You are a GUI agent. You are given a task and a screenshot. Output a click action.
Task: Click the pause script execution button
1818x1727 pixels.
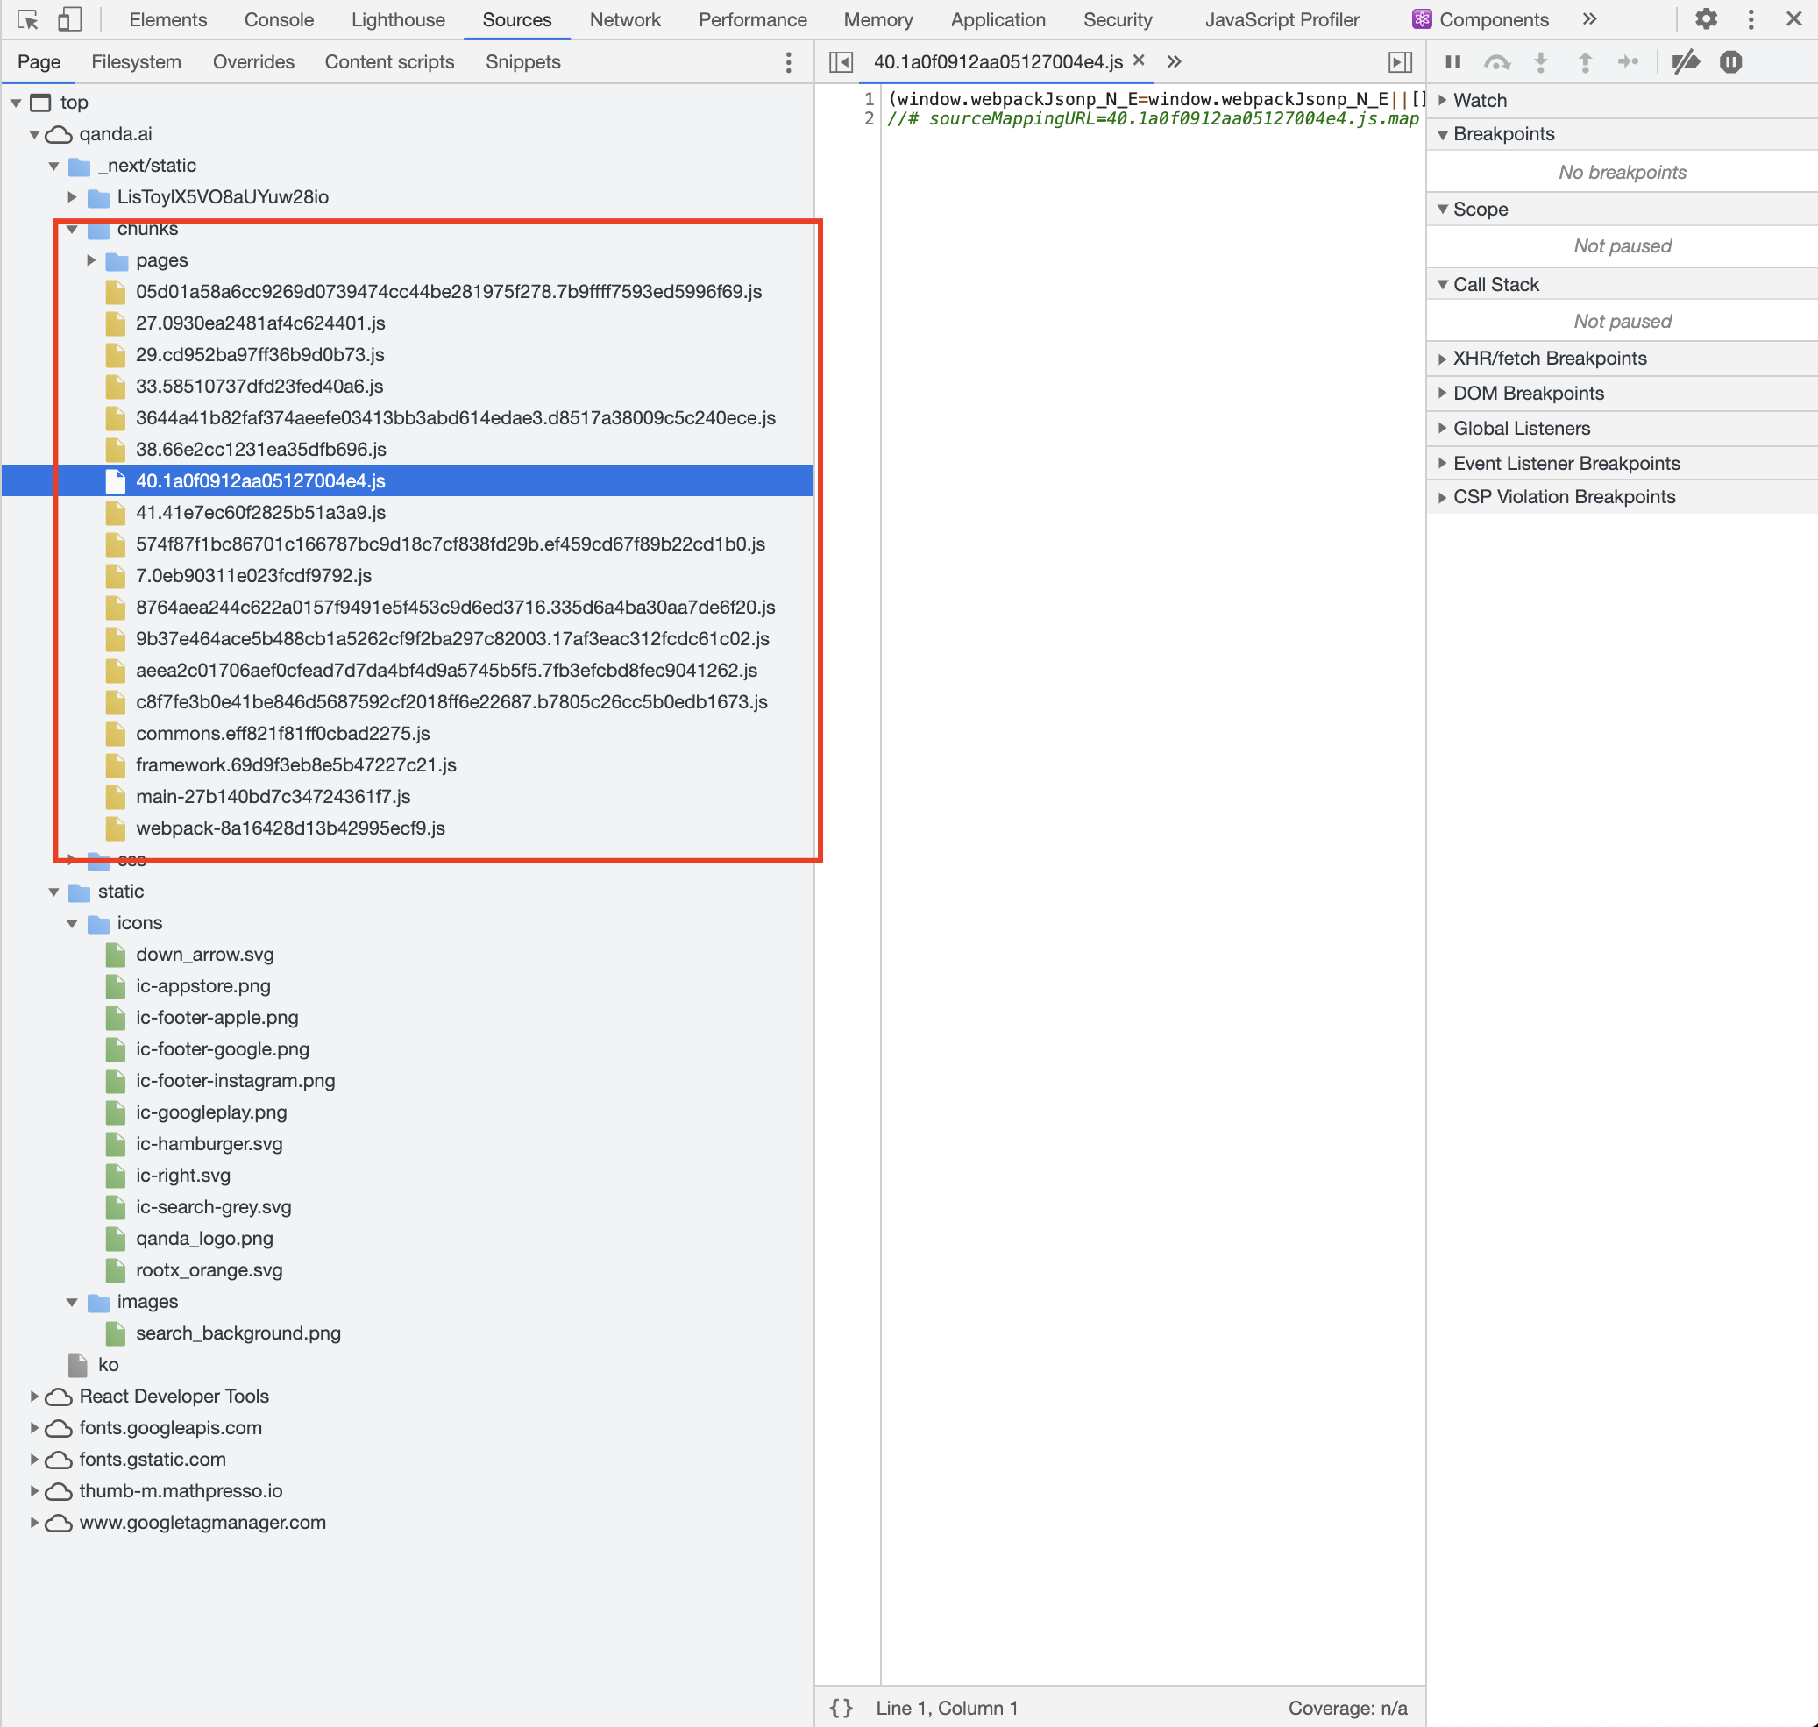(1452, 61)
